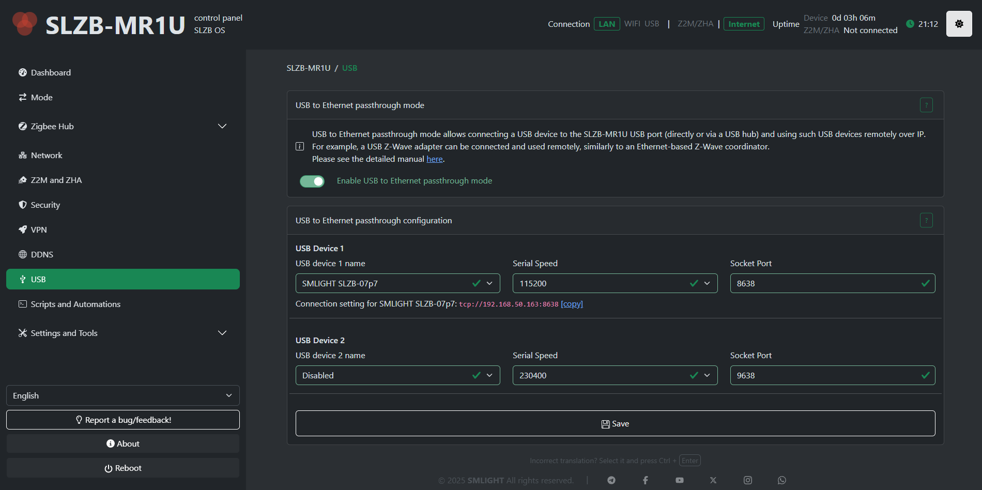The image size is (982, 490).
Task: Click the help icon in passthrough configuration panel
Action: (926, 221)
